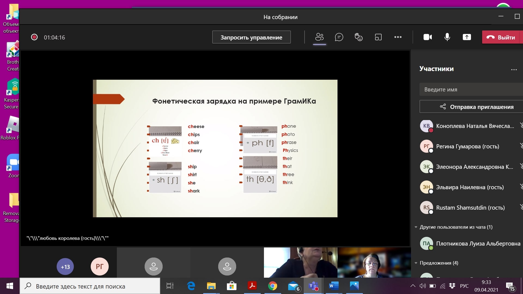Mute or unmute the microphone
Viewport: 523px width, 294px height.
(x=447, y=37)
